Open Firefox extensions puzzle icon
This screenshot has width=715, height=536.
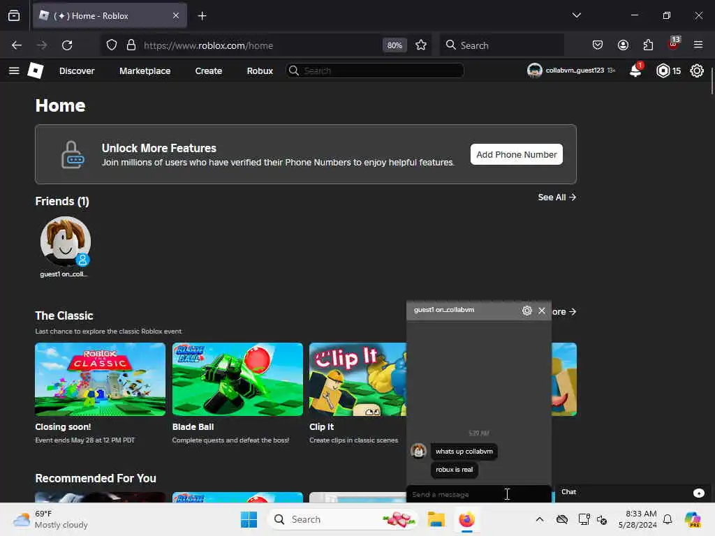648,45
